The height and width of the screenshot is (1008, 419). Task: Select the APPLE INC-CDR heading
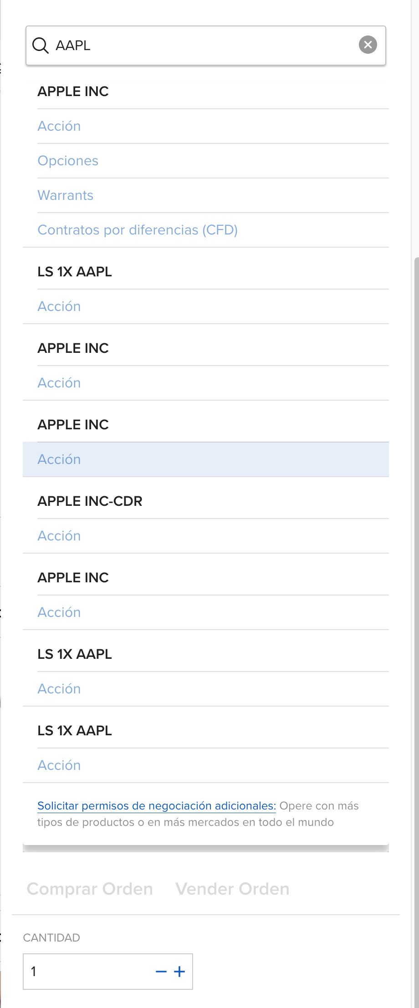tap(90, 501)
